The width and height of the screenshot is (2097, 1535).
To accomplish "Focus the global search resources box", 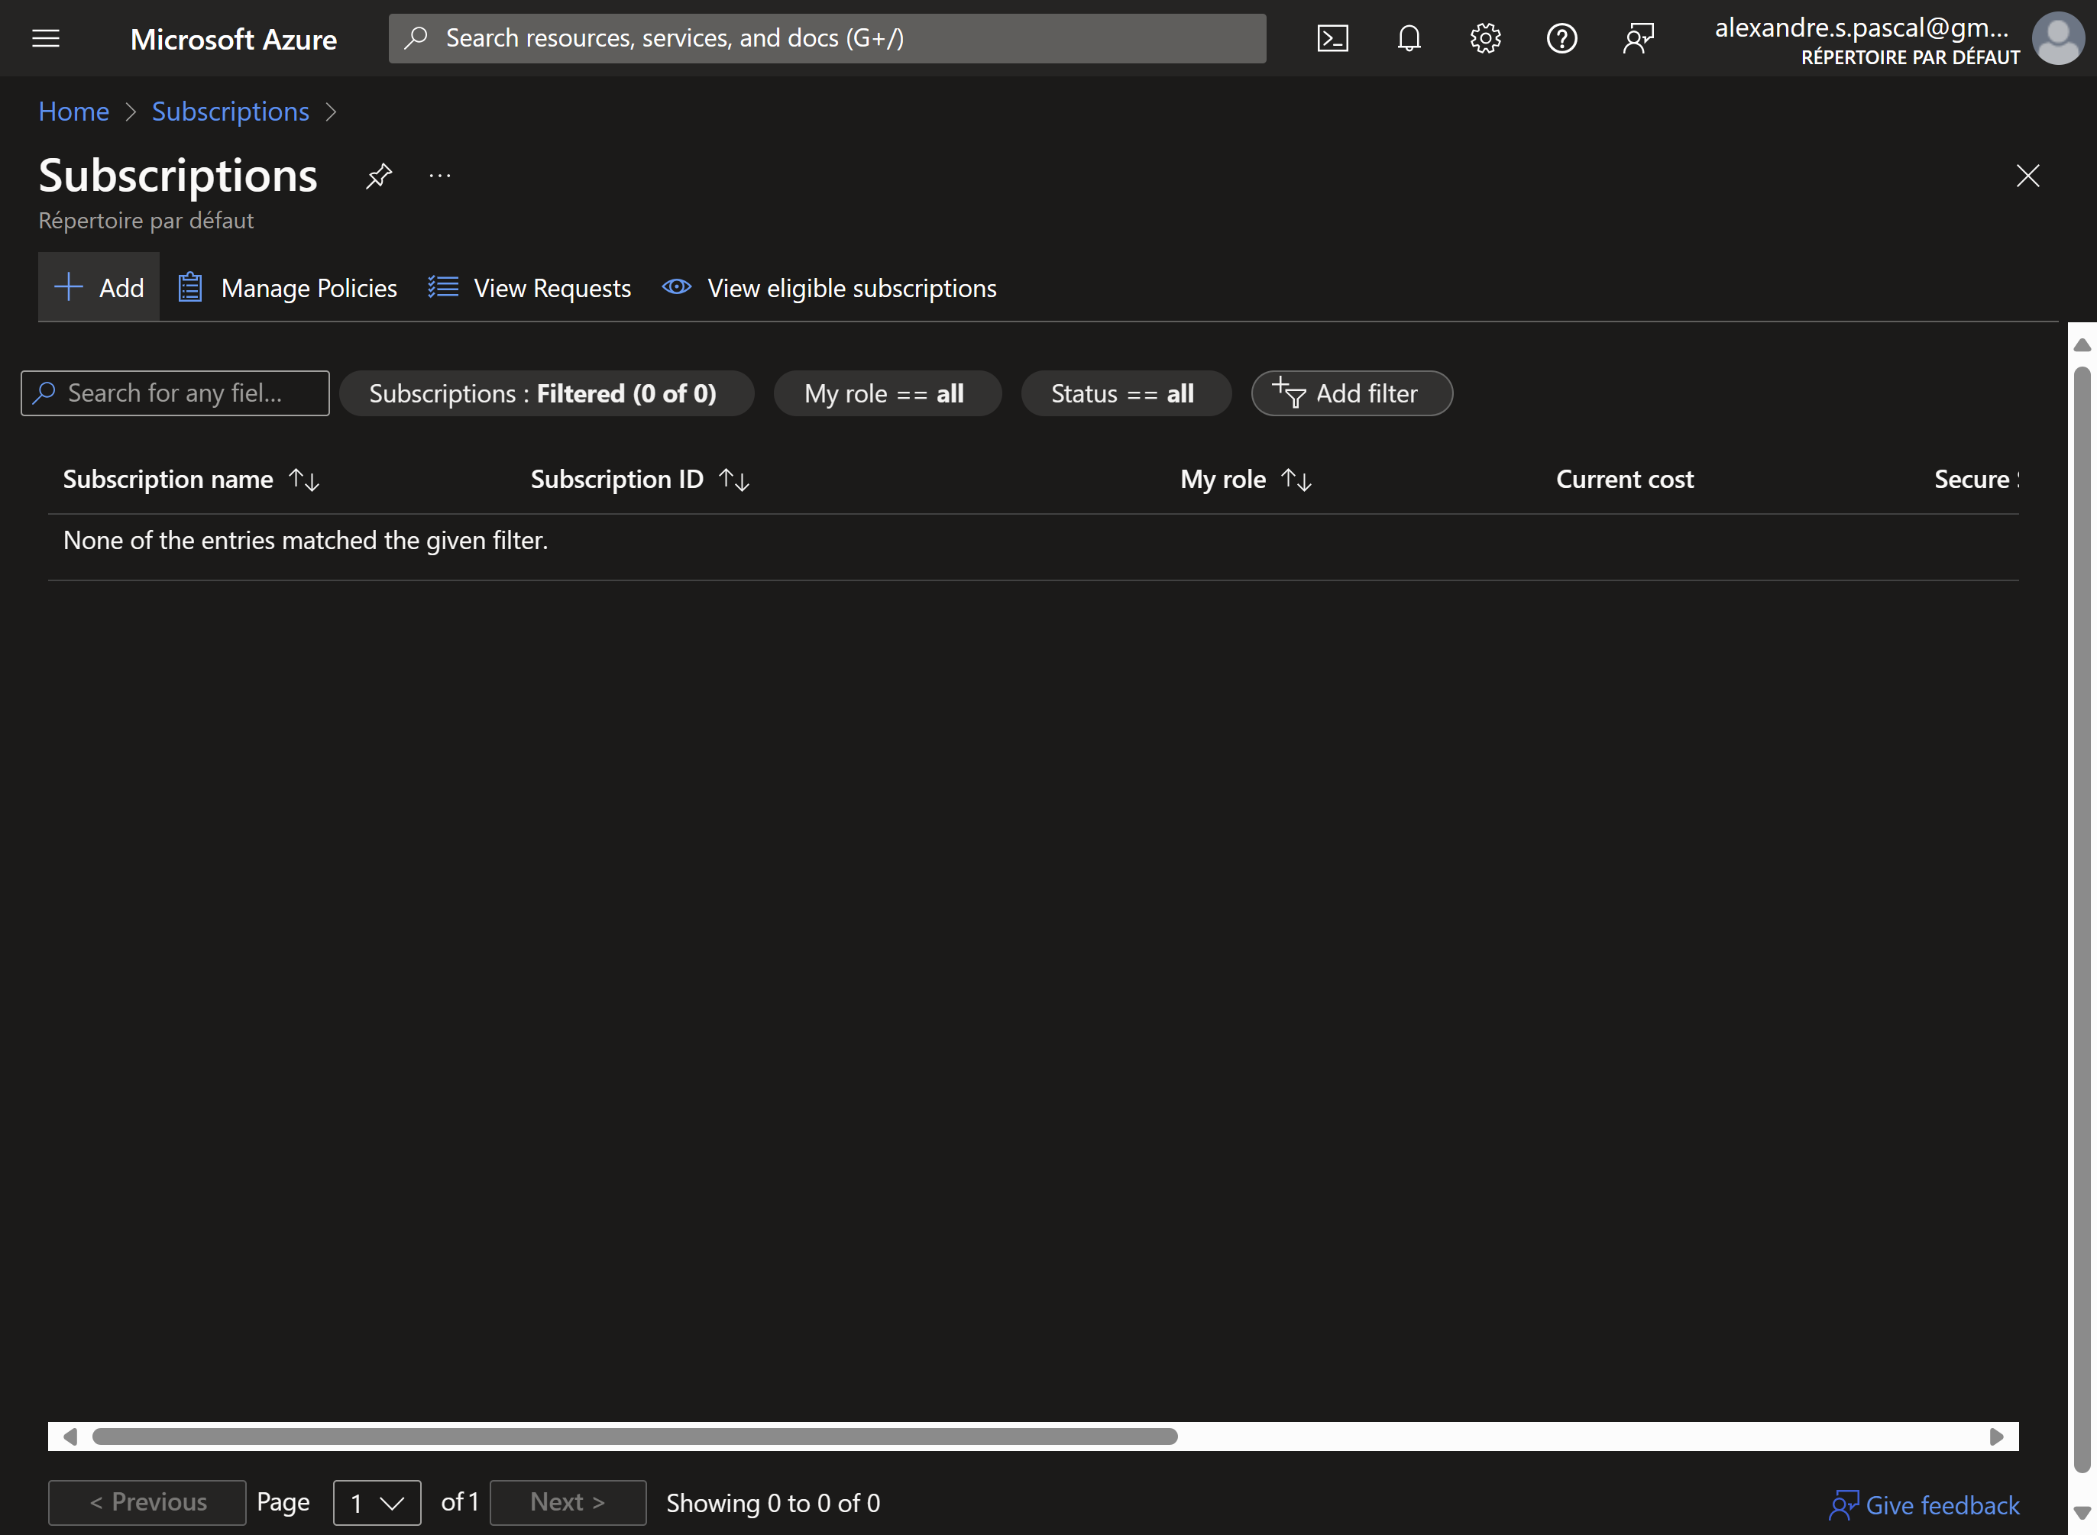I will (x=827, y=38).
